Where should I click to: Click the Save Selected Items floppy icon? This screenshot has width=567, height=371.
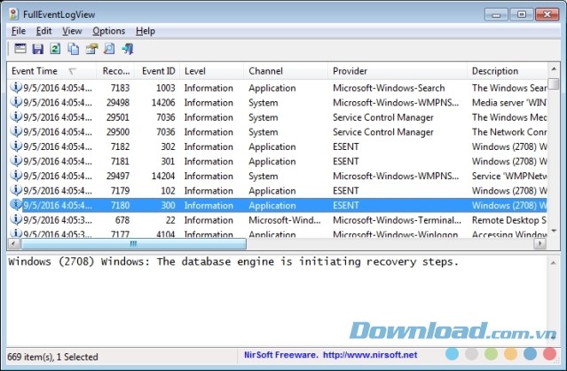37,49
